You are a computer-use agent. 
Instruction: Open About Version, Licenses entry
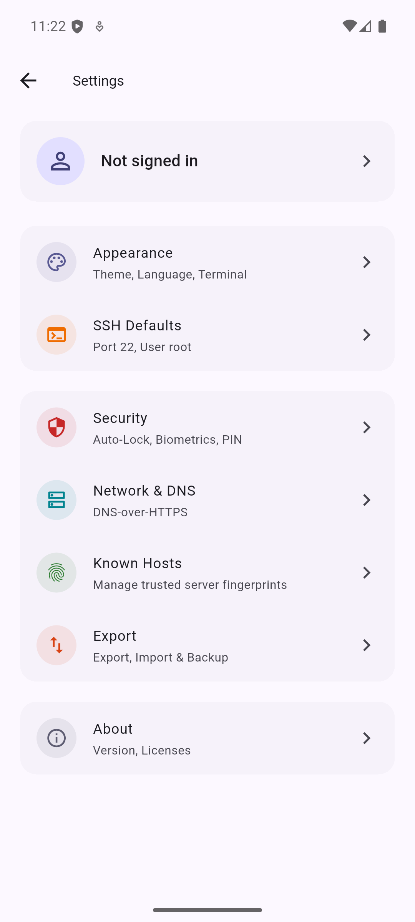pyautogui.click(x=207, y=738)
